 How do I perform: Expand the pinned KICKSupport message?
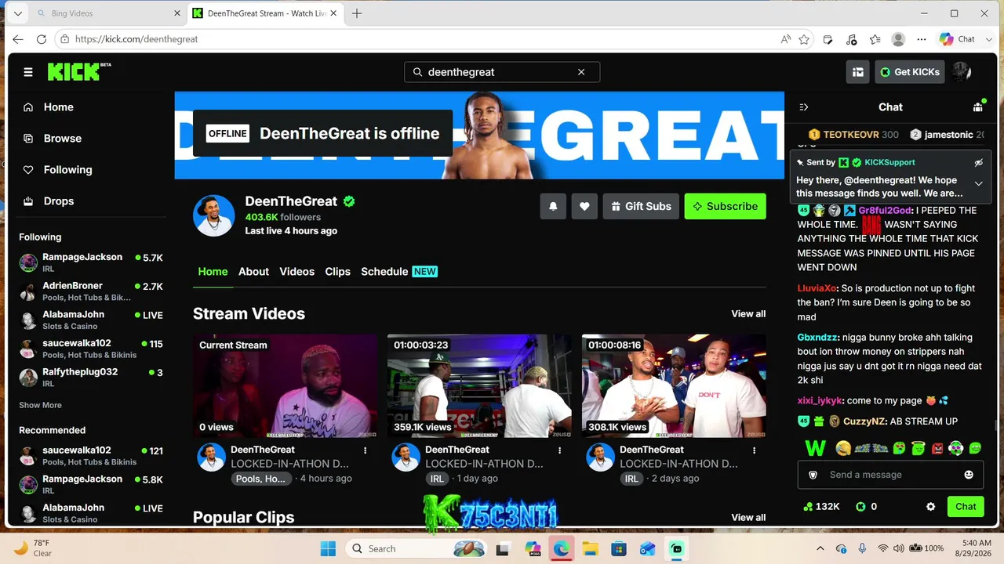978,183
